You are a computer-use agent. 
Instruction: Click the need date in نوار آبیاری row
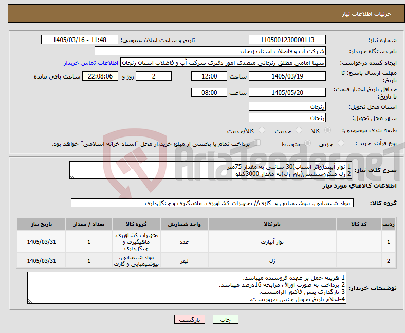tap(41, 242)
